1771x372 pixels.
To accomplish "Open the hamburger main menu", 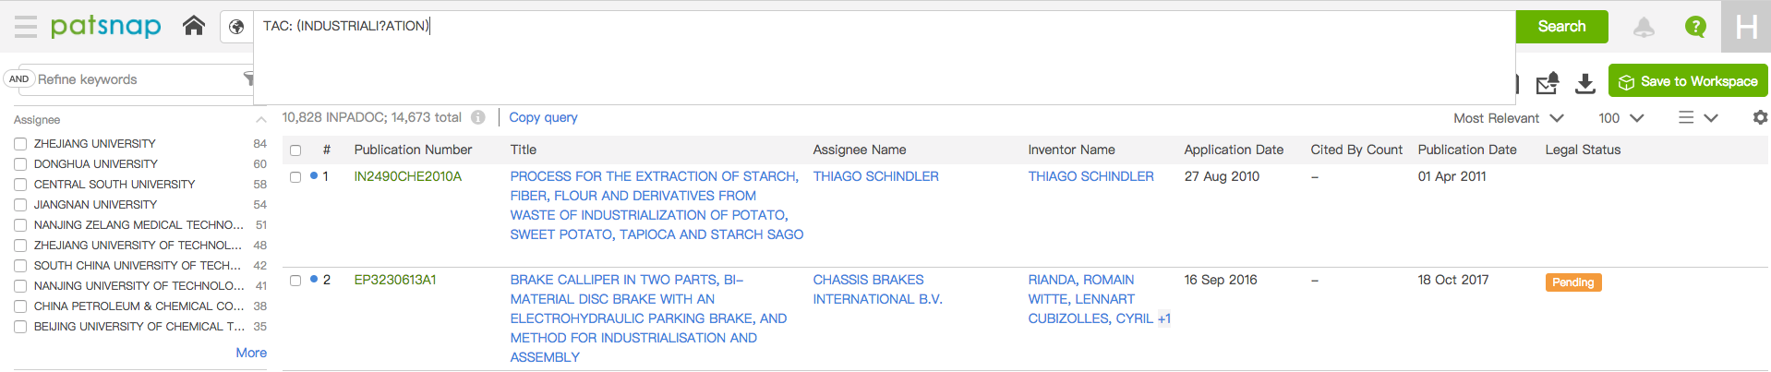I will (x=26, y=27).
